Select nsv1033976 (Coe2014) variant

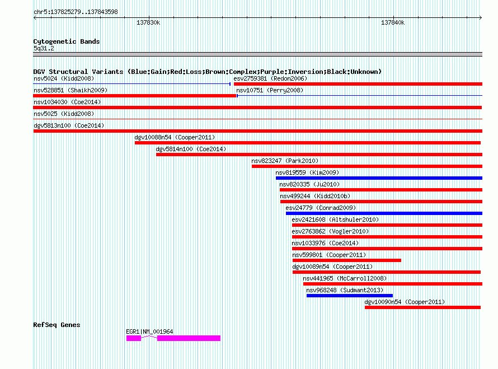point(325,243)
